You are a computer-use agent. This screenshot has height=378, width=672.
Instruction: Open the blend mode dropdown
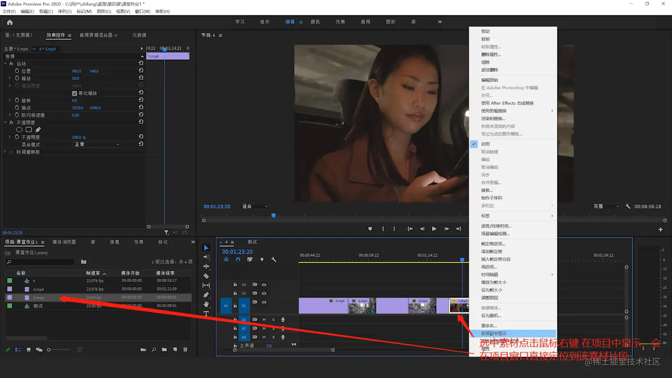point(97,144)
